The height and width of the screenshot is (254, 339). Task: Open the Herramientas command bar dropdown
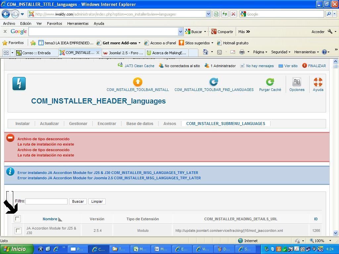click(307, 52)
